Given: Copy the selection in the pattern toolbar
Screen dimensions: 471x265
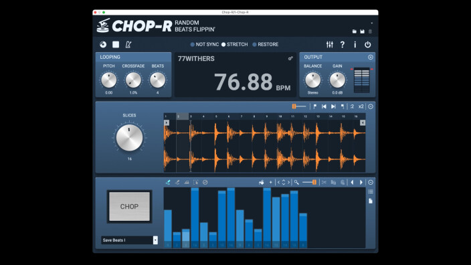Looking at the screenshot, I should (333, 183).
